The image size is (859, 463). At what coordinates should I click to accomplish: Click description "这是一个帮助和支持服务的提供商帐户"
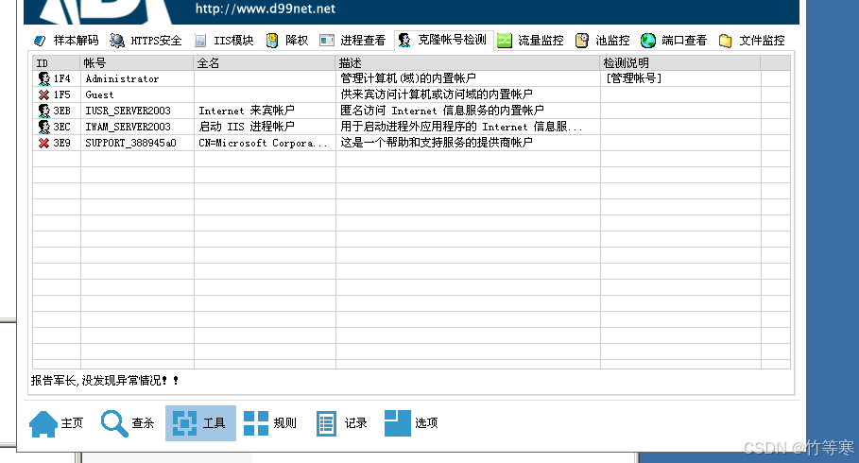pos(436,143)
